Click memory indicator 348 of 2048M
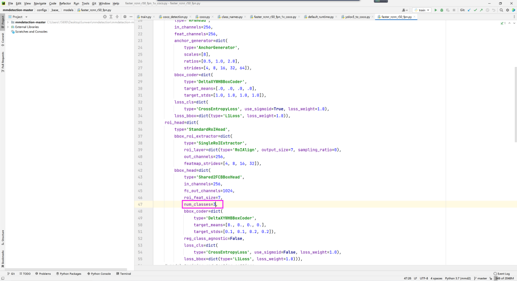Viewport: 517px width, 281px height. click(x=504, y=278)
